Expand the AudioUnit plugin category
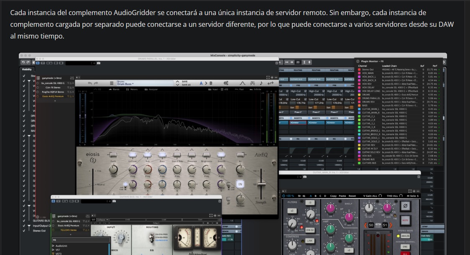The image size is (470, 255). (54, 246)
